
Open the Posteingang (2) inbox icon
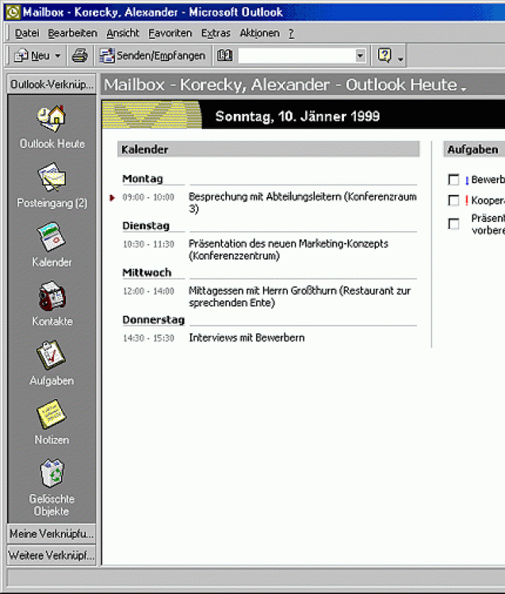pyautogui.click(x=52, y=177)
